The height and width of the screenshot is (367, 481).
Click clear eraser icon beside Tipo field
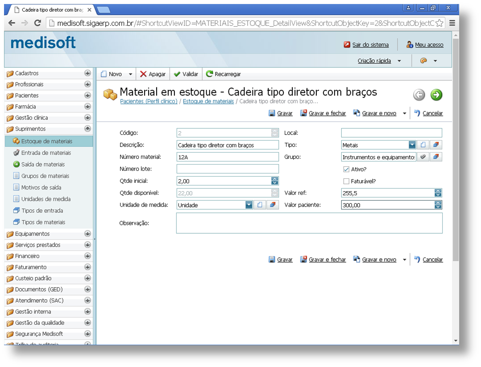pyautogui.click(x=435, y=145)
